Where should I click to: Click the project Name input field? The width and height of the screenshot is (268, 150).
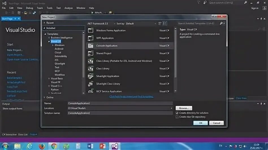(x=120, y=103)
